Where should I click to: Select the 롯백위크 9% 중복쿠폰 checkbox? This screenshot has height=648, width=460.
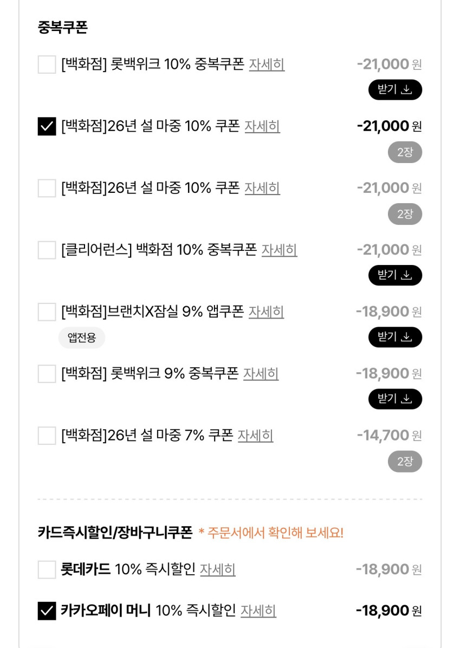47,373
